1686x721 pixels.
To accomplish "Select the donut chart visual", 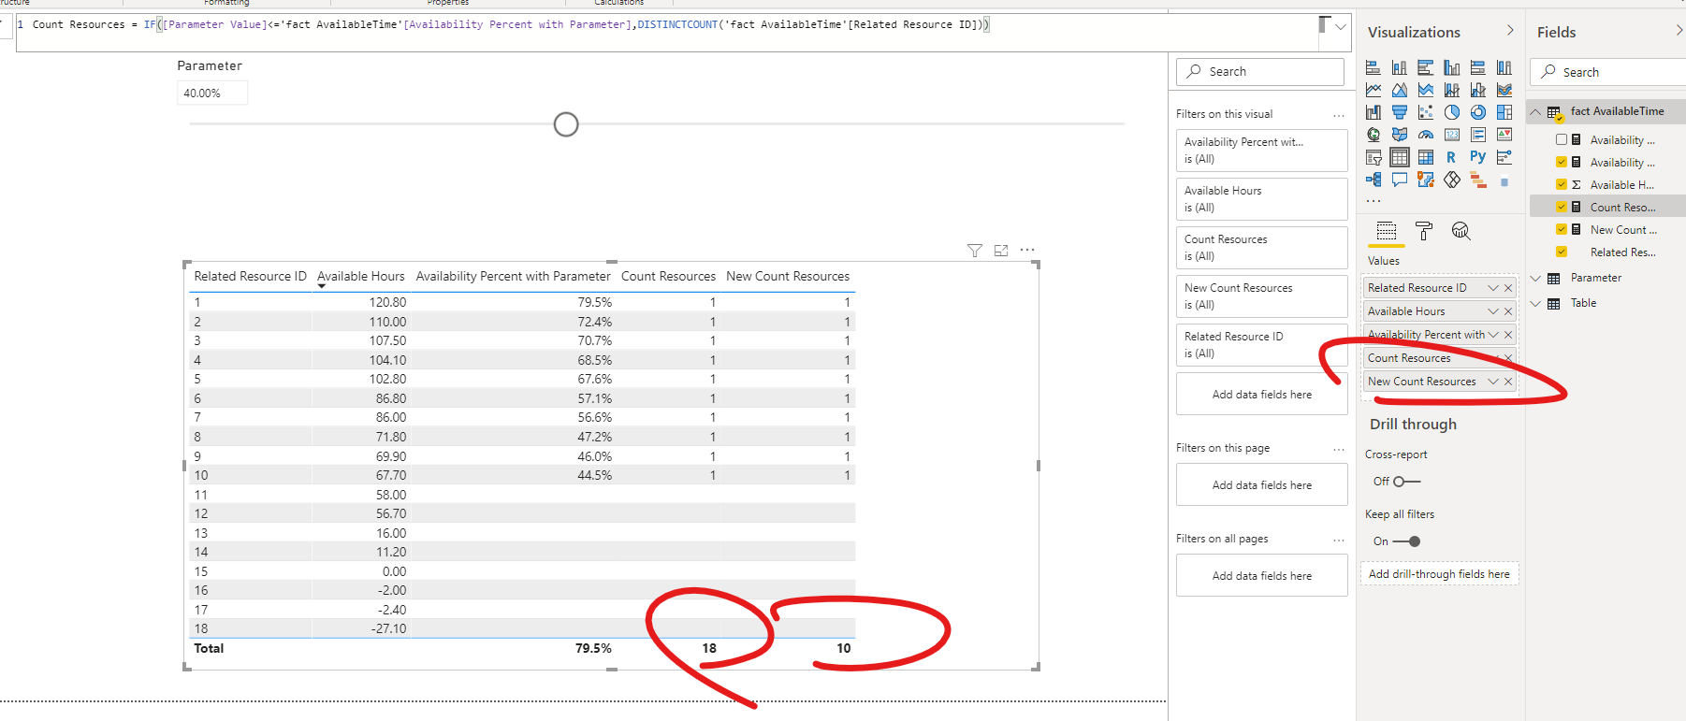I will (x=1478, y=112).
